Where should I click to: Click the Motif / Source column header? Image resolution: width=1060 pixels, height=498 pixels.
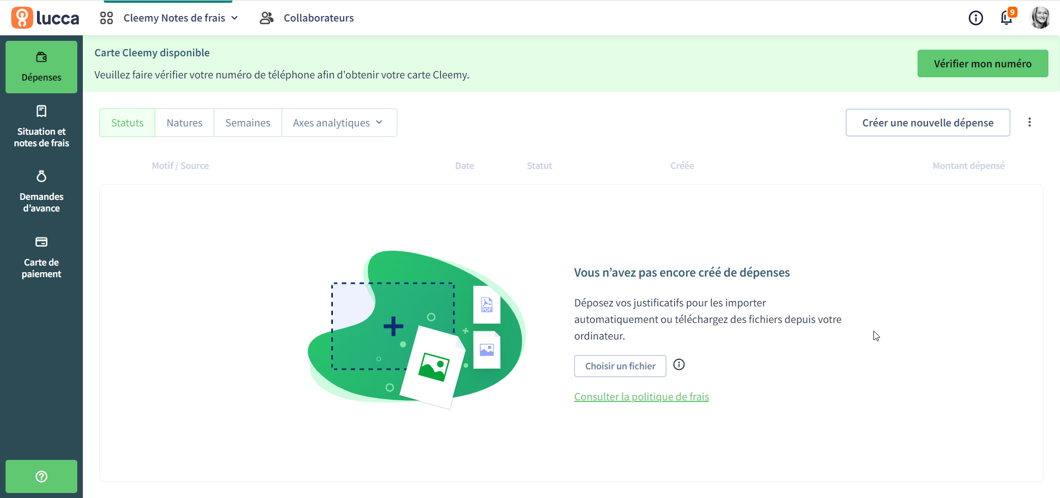181,166
